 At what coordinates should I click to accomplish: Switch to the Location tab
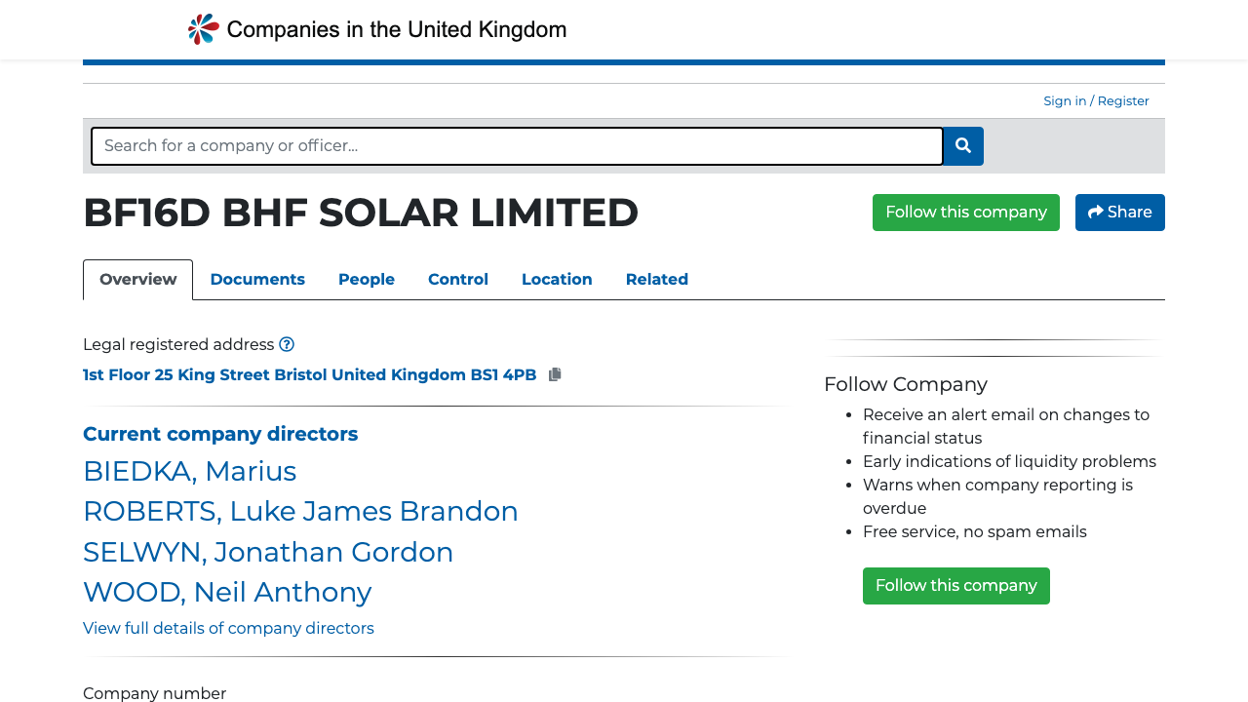pyautogui.click(x=557, y=280)
